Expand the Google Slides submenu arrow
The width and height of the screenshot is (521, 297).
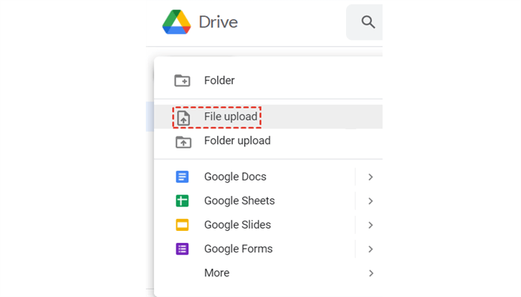coord(370,225)
